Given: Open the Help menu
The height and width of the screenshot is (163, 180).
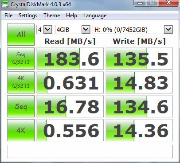Looking at the screenshot, I should click(71, 16).
